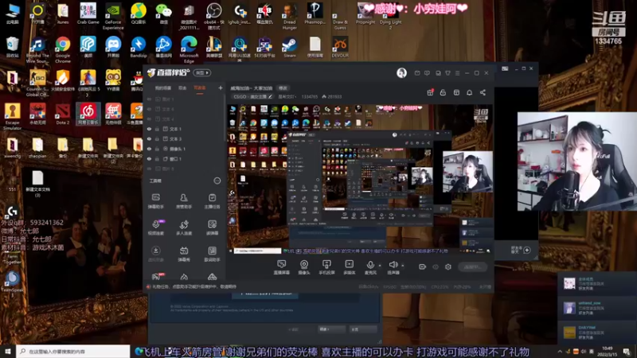The width and height of the screenshot is (637, 358).
Task: Open the gift box icon with red dot
Action: tap(430, 92)
